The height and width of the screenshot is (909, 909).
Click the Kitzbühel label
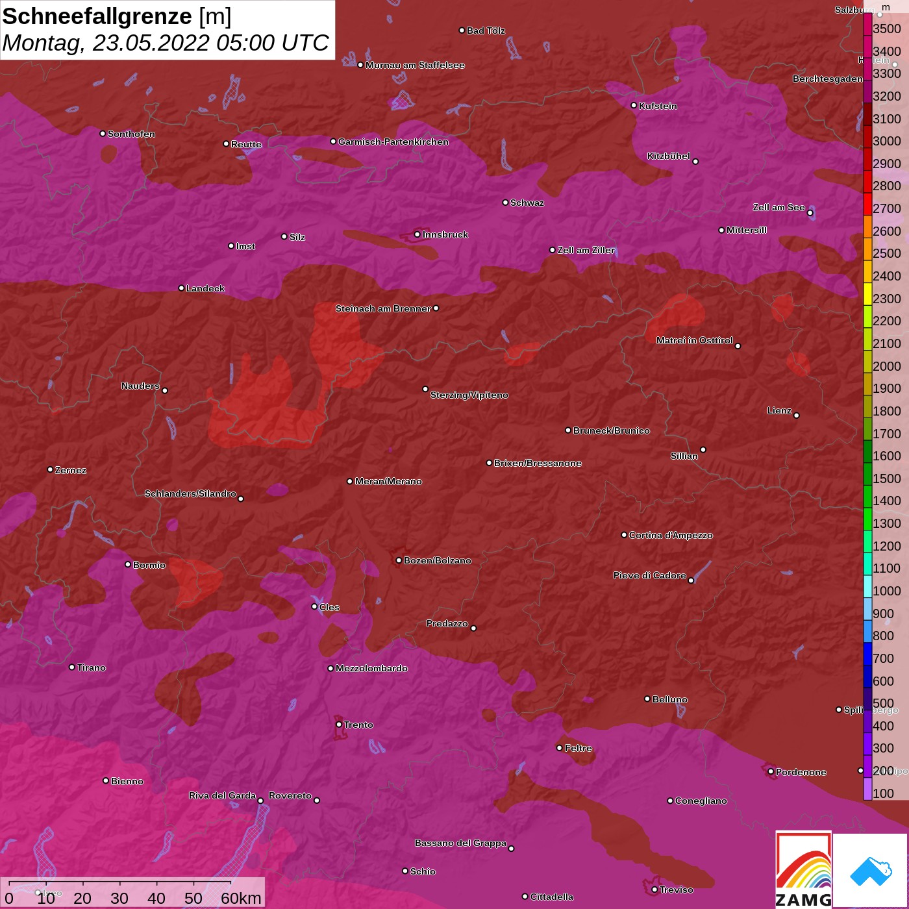click(x=668, y=156)
